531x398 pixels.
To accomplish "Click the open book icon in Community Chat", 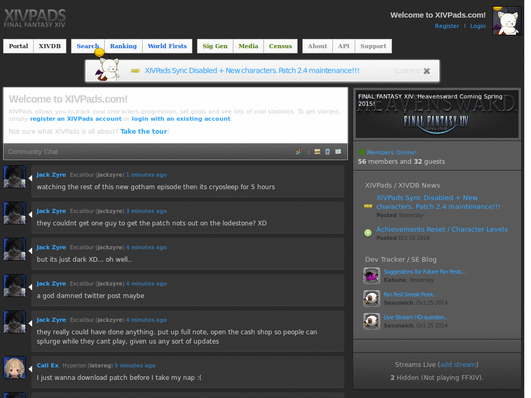I will (338, 152).
